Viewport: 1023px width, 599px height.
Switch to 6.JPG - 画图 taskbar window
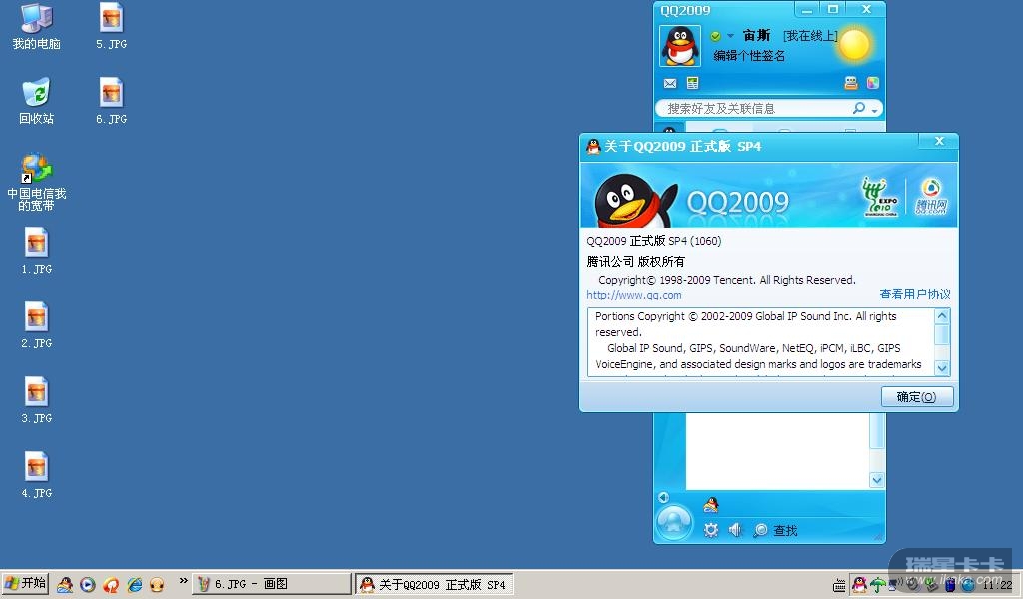click(x=272, y=584)
